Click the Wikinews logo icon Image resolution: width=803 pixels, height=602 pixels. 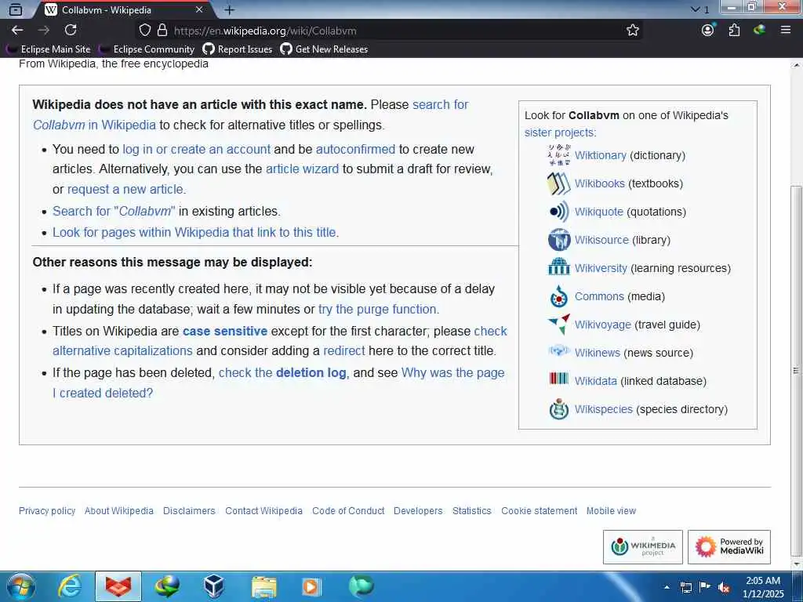(x=558, y=351)
